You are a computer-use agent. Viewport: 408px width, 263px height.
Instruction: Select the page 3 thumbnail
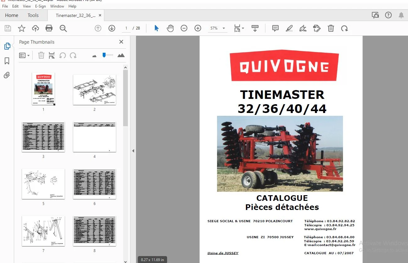[43, 137]
